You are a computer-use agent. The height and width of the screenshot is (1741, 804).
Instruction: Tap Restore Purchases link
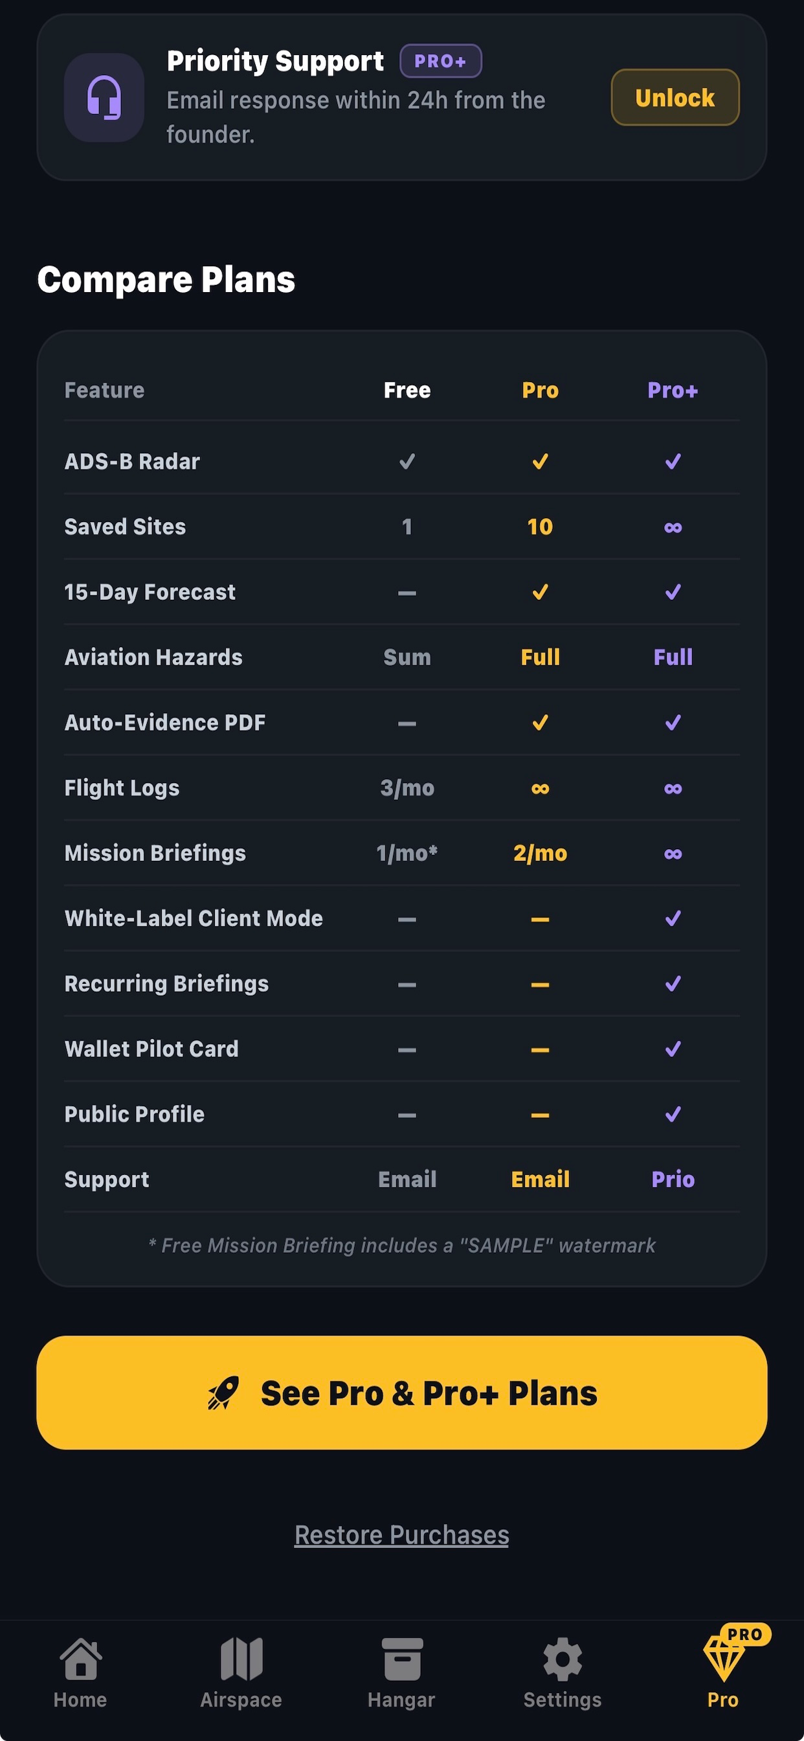tap(402, 1535)
